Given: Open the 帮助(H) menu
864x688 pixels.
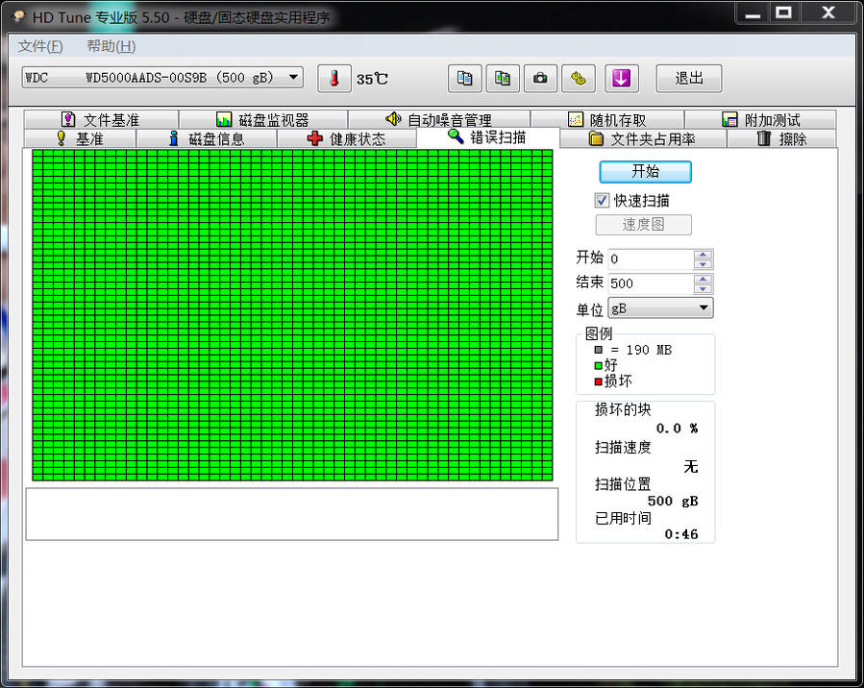Looking at the screenshot, I should tap(111, 46).
